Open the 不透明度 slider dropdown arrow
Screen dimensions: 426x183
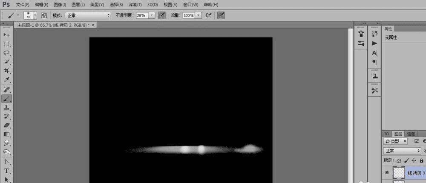pyautogui.click(x=152, y=15)
